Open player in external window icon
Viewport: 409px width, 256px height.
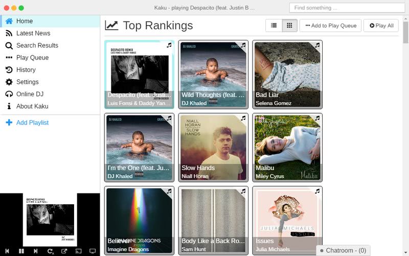(64, 251)
